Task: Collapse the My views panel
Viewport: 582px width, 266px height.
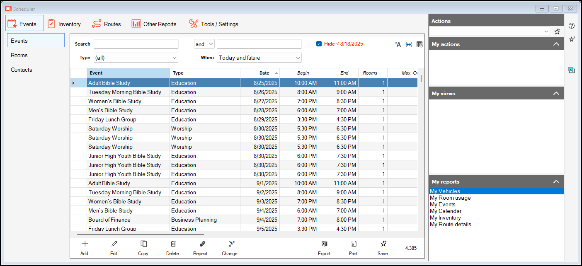Action: click(556, 94)
